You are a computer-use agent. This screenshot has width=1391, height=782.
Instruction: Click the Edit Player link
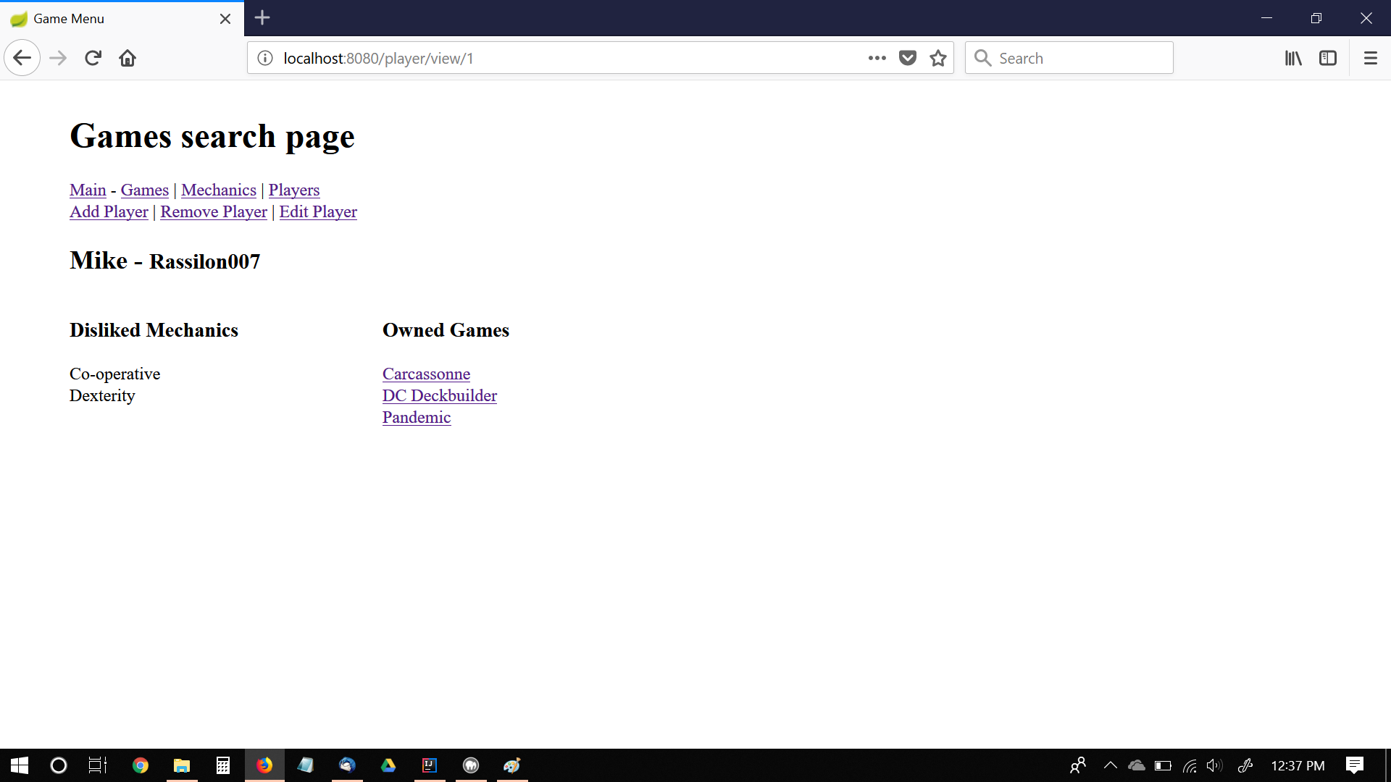(318, 211)
